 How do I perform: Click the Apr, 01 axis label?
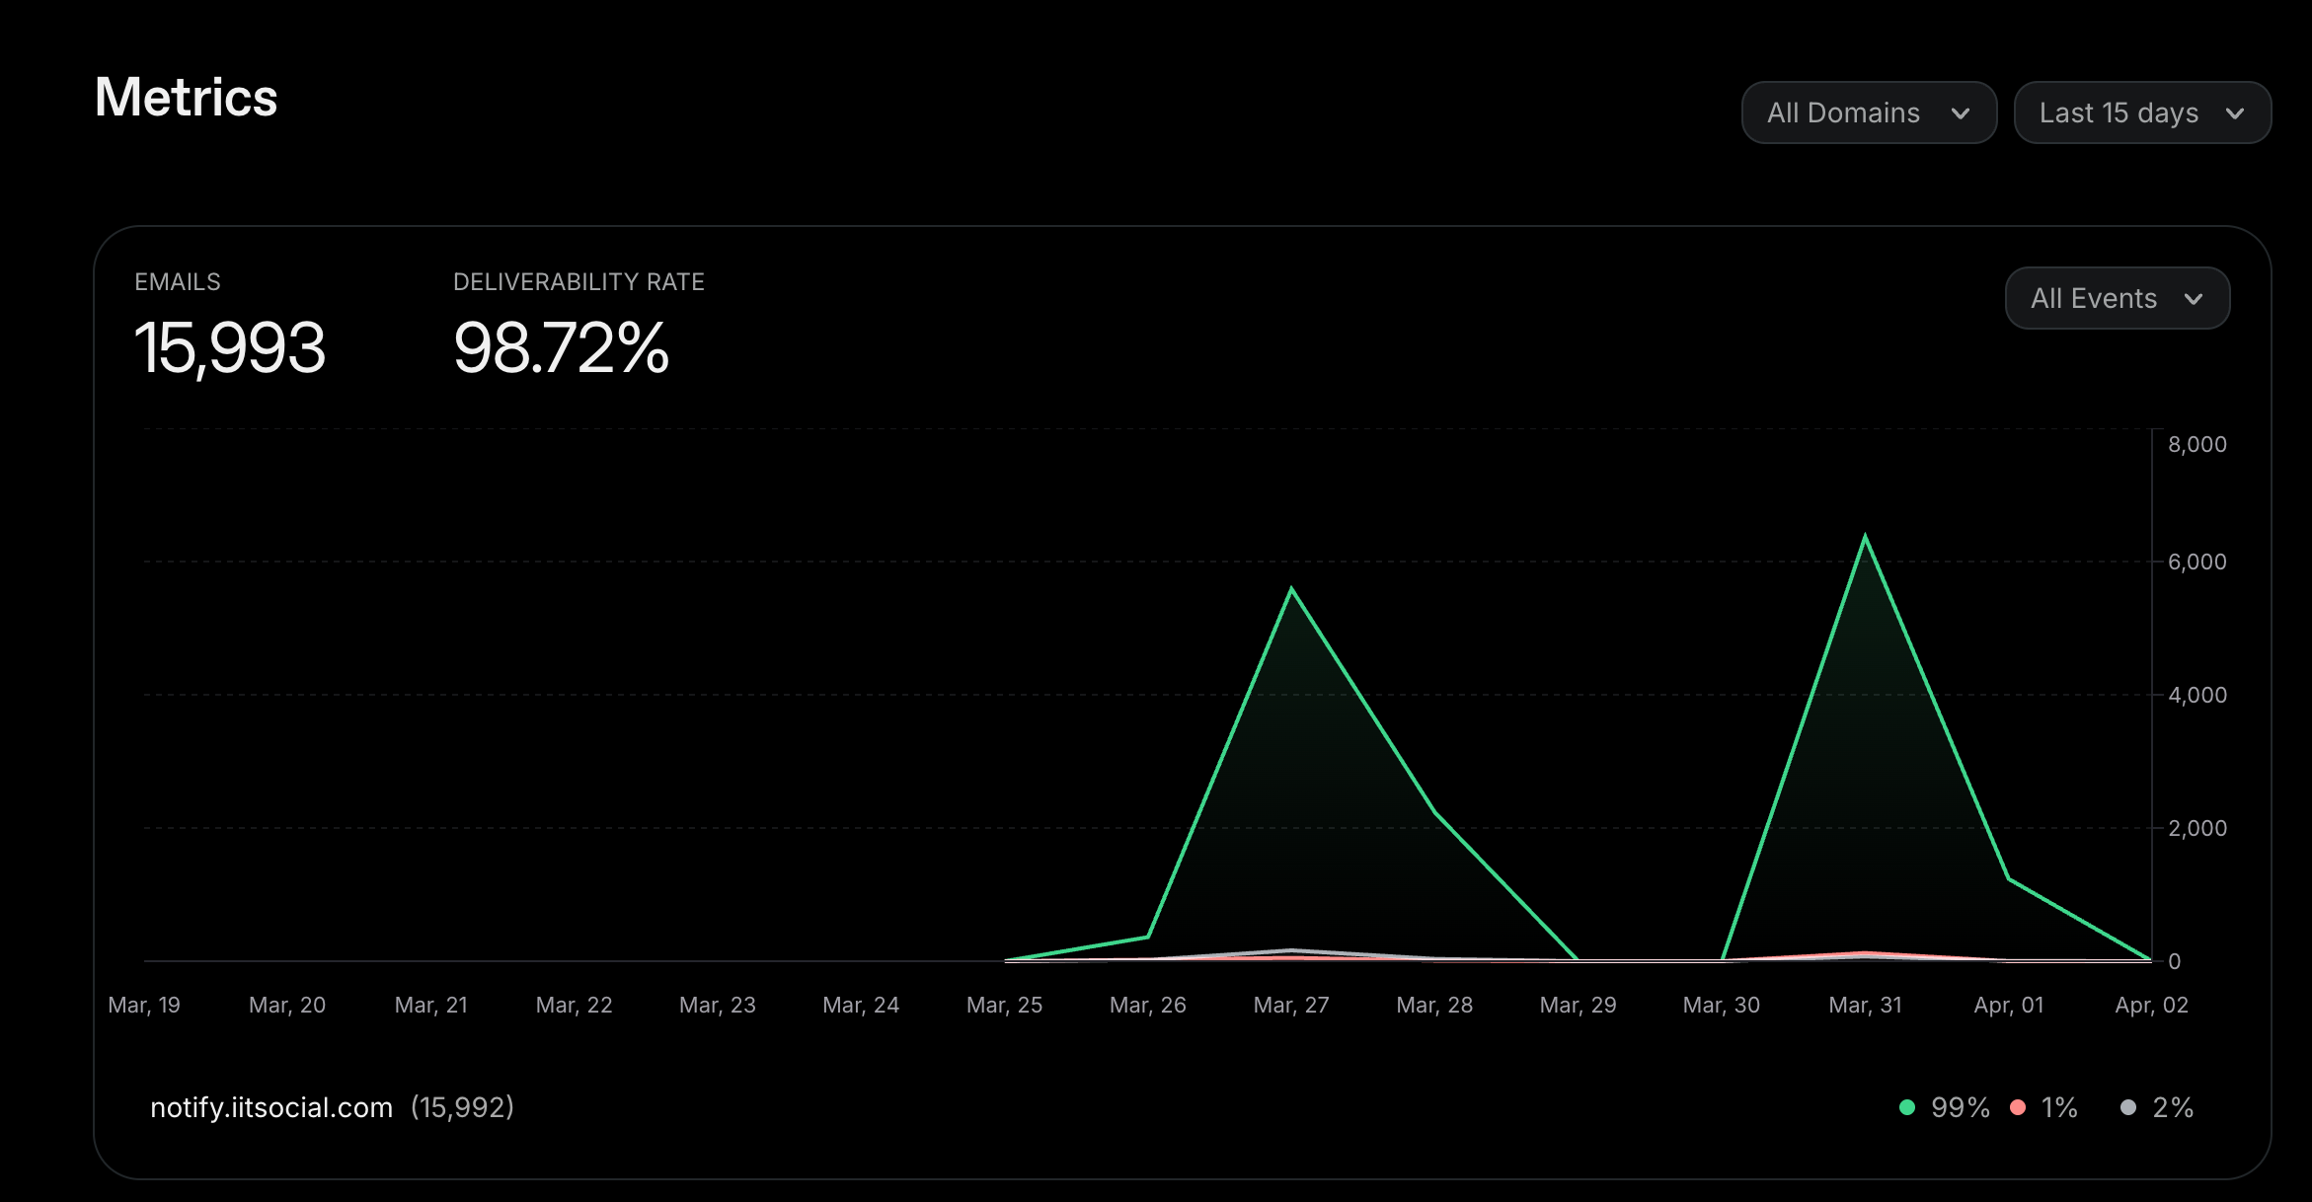pyautogui.click(x=2008, y=1005)
